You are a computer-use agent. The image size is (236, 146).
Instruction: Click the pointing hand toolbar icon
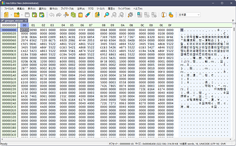point(171,15)
